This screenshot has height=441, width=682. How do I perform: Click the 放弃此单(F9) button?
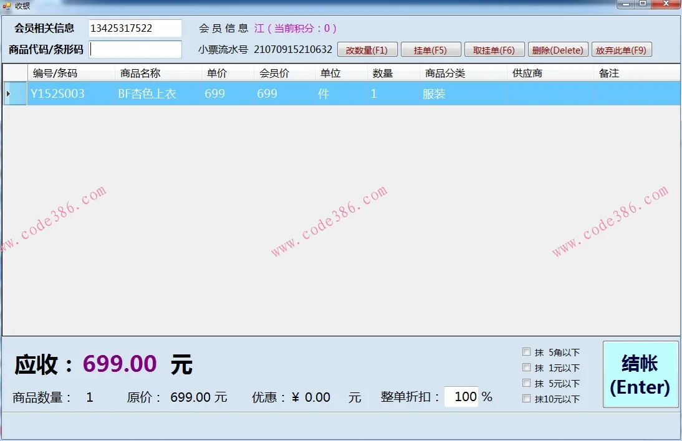pos(622,49)
